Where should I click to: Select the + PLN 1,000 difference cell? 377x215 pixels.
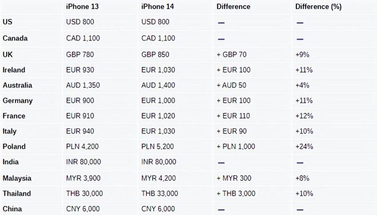pyautogui.click(x=236, y=147)
